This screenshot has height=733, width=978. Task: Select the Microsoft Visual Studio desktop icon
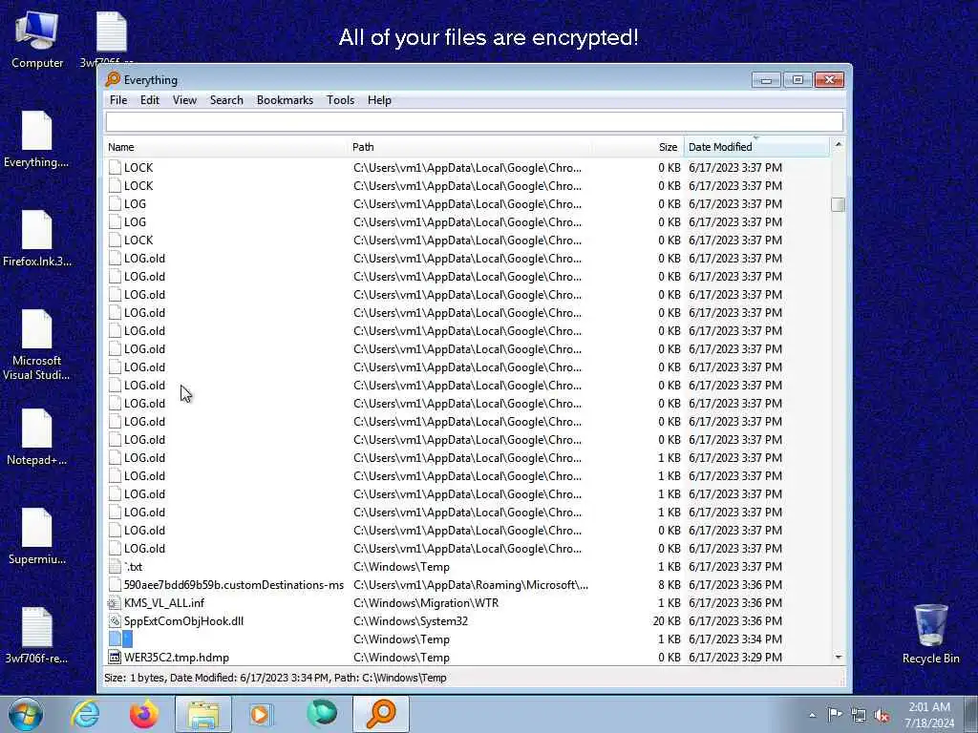pos(36,345)
